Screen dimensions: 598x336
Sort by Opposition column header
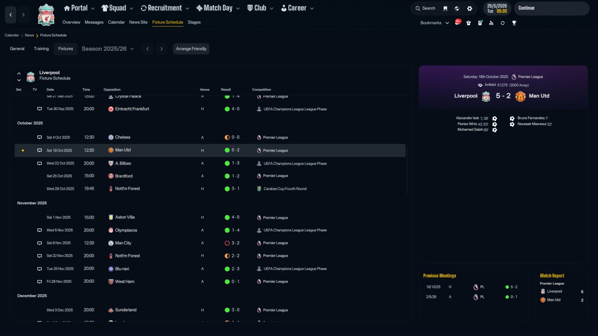click(x=112, y=90)
